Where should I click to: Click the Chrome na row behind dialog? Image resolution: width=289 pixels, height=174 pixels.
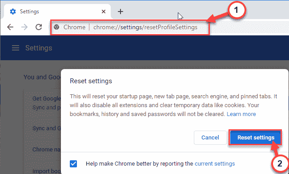coord(47,149)
